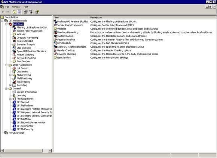Click the Spam URI Realtime Blocklists tree icon
Image resolution: width=217 pixels, height=158 pixels.
(14, 51)
